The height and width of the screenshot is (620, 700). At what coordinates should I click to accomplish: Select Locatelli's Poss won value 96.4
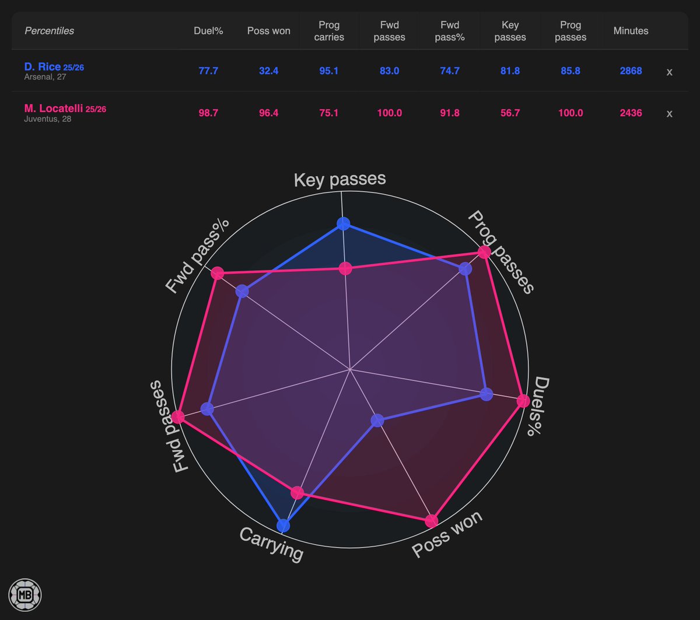click(268, 113)
